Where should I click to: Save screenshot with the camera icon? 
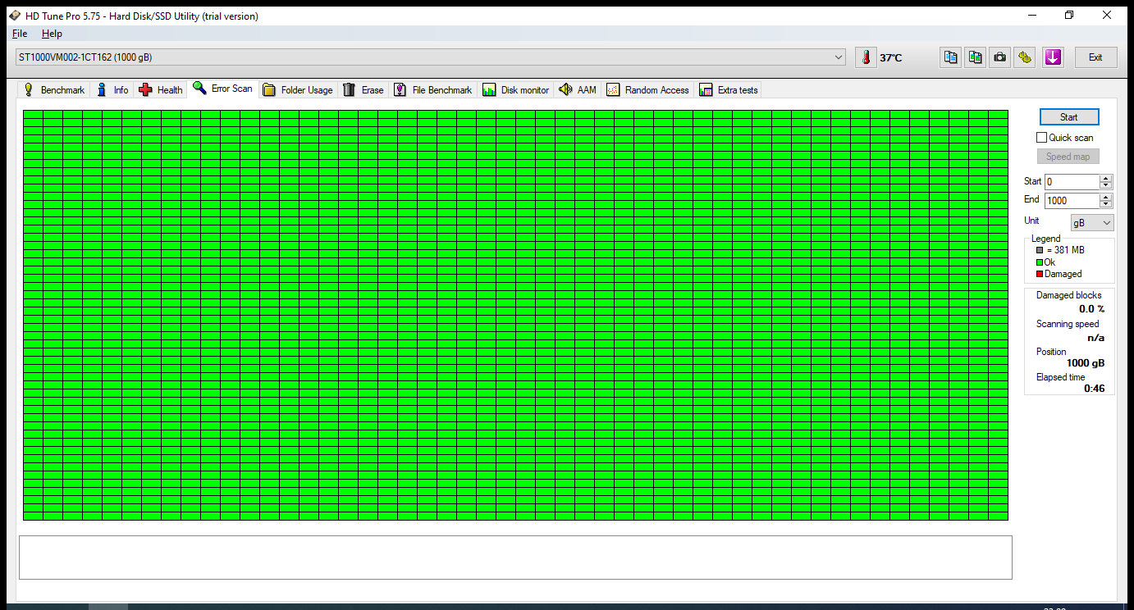click(x=999, y=57)
